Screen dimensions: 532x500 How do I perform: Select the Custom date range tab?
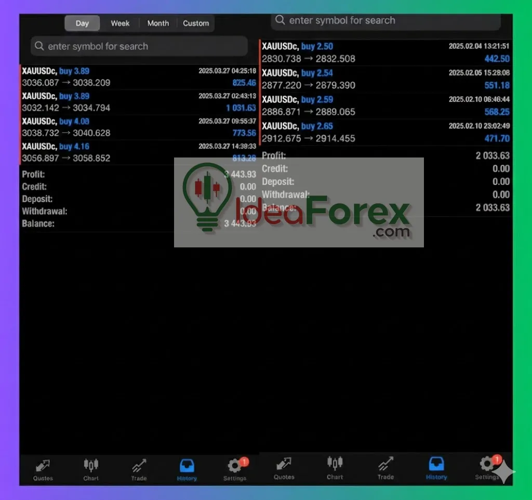196,23
